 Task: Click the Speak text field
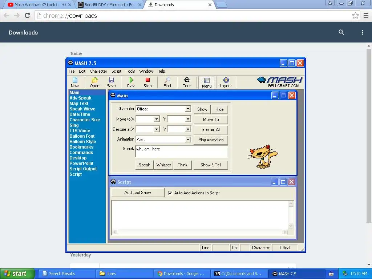[182, 151]
